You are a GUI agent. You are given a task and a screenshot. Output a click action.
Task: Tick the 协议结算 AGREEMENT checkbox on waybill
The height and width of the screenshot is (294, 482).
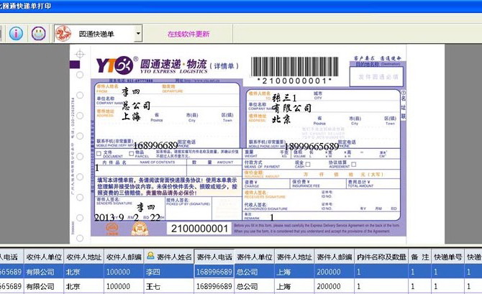pyautogui.click(x=354, y=165)
